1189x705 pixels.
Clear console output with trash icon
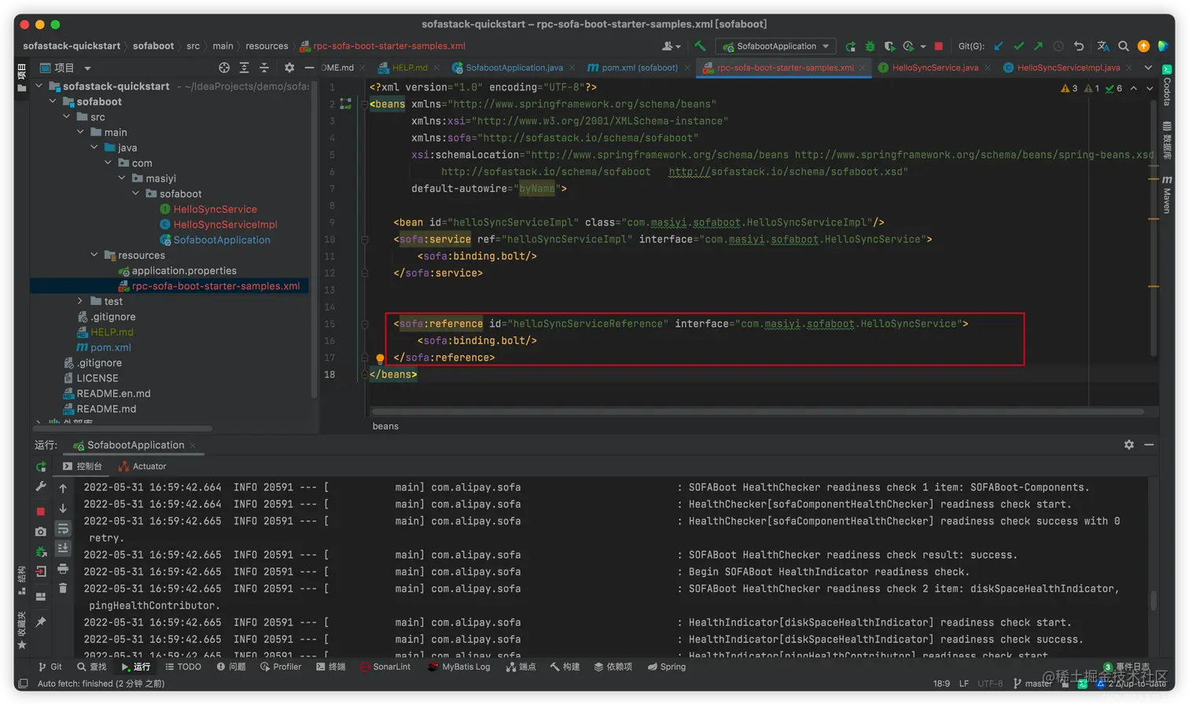pyautogui.click(x=63, y=588)
